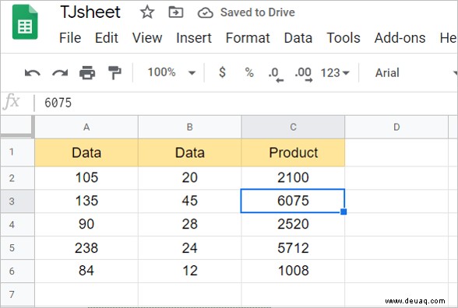458x308 pixels.
Task: Open the Google Sheets home icon
Action: [25, 22]
